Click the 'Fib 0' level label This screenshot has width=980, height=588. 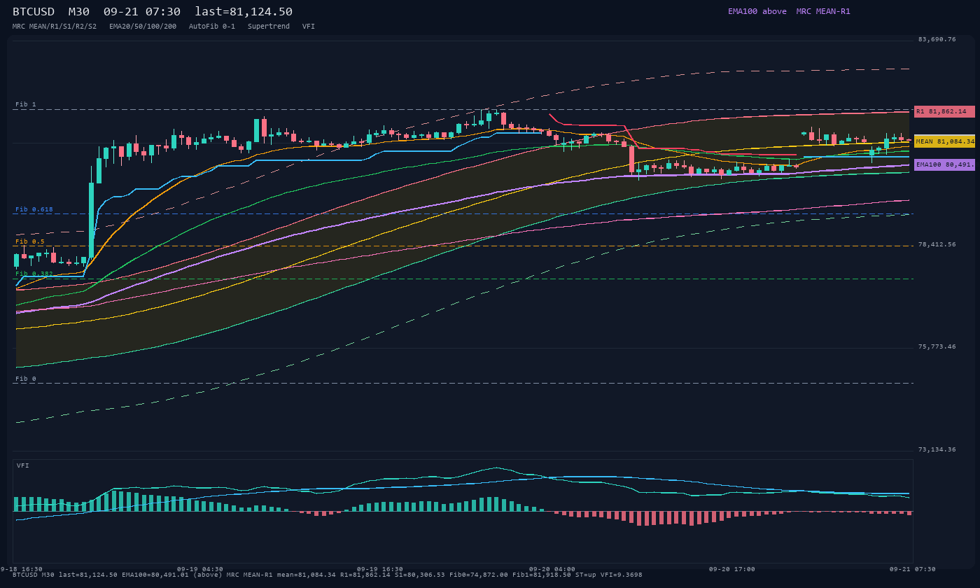pos(26,379)
